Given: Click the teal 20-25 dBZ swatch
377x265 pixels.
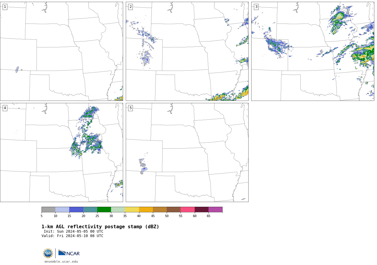Looking at the screenshot, I should click(90, 209).
